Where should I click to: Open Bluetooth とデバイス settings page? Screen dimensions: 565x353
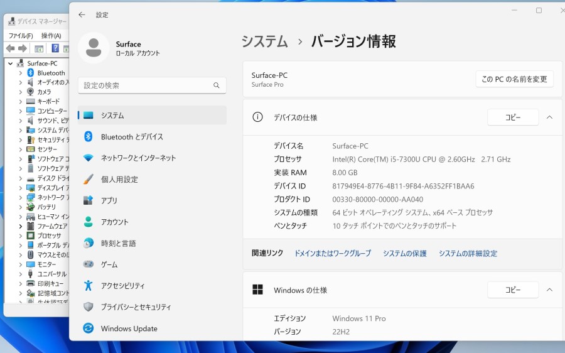coord(152,137)
